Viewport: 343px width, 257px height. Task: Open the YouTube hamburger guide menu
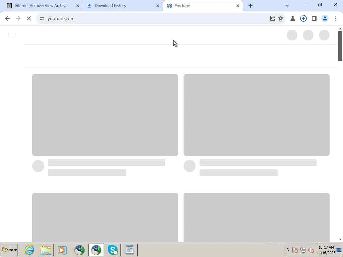[12, 35]
